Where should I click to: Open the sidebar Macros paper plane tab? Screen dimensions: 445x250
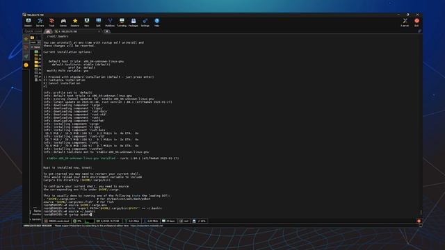[x=26, y=56]
